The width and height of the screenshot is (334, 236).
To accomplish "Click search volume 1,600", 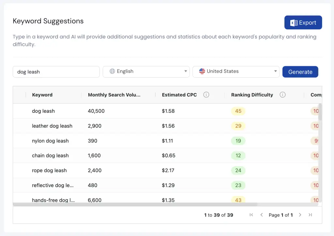I will pyautogui.click(x=94, y=155).
